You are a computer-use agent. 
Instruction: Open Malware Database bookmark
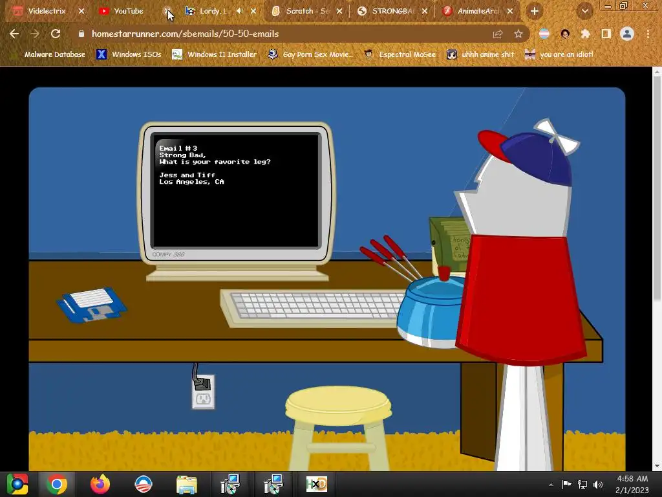pyautogui.click(x=49, y=54)
